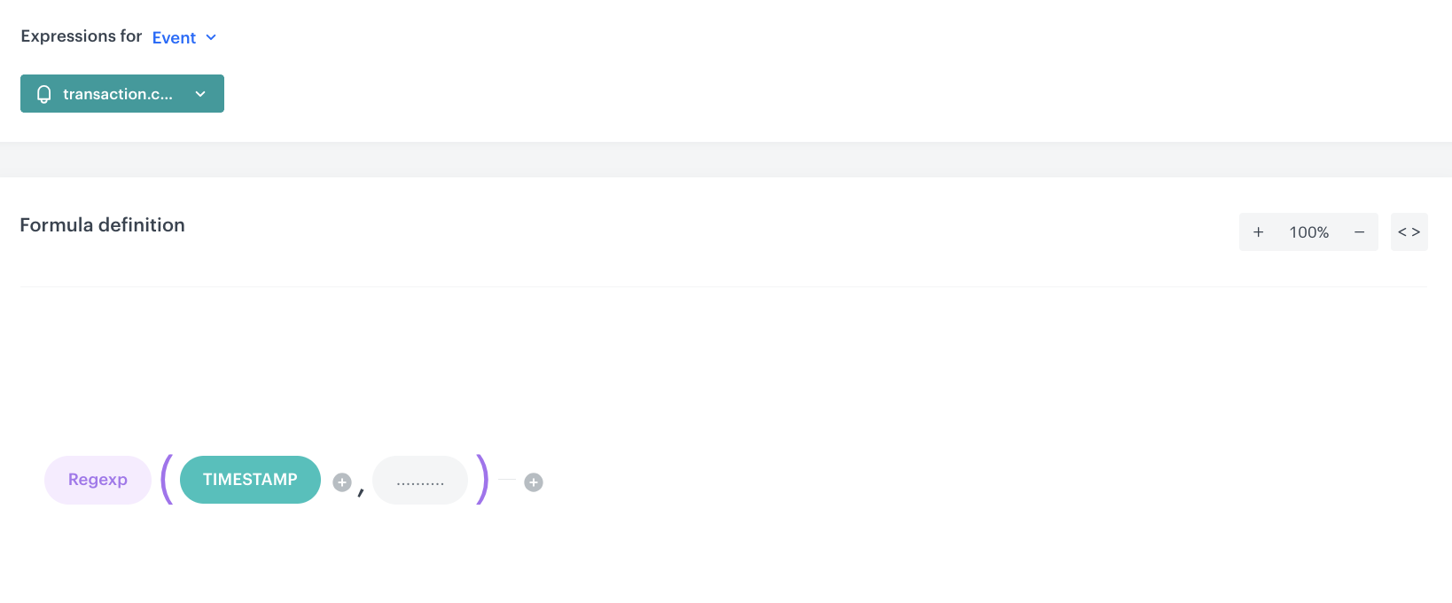Click the closing parenthesis of the Regexp function
This screenshot has width=1452, height=603.
click(480, 479)
